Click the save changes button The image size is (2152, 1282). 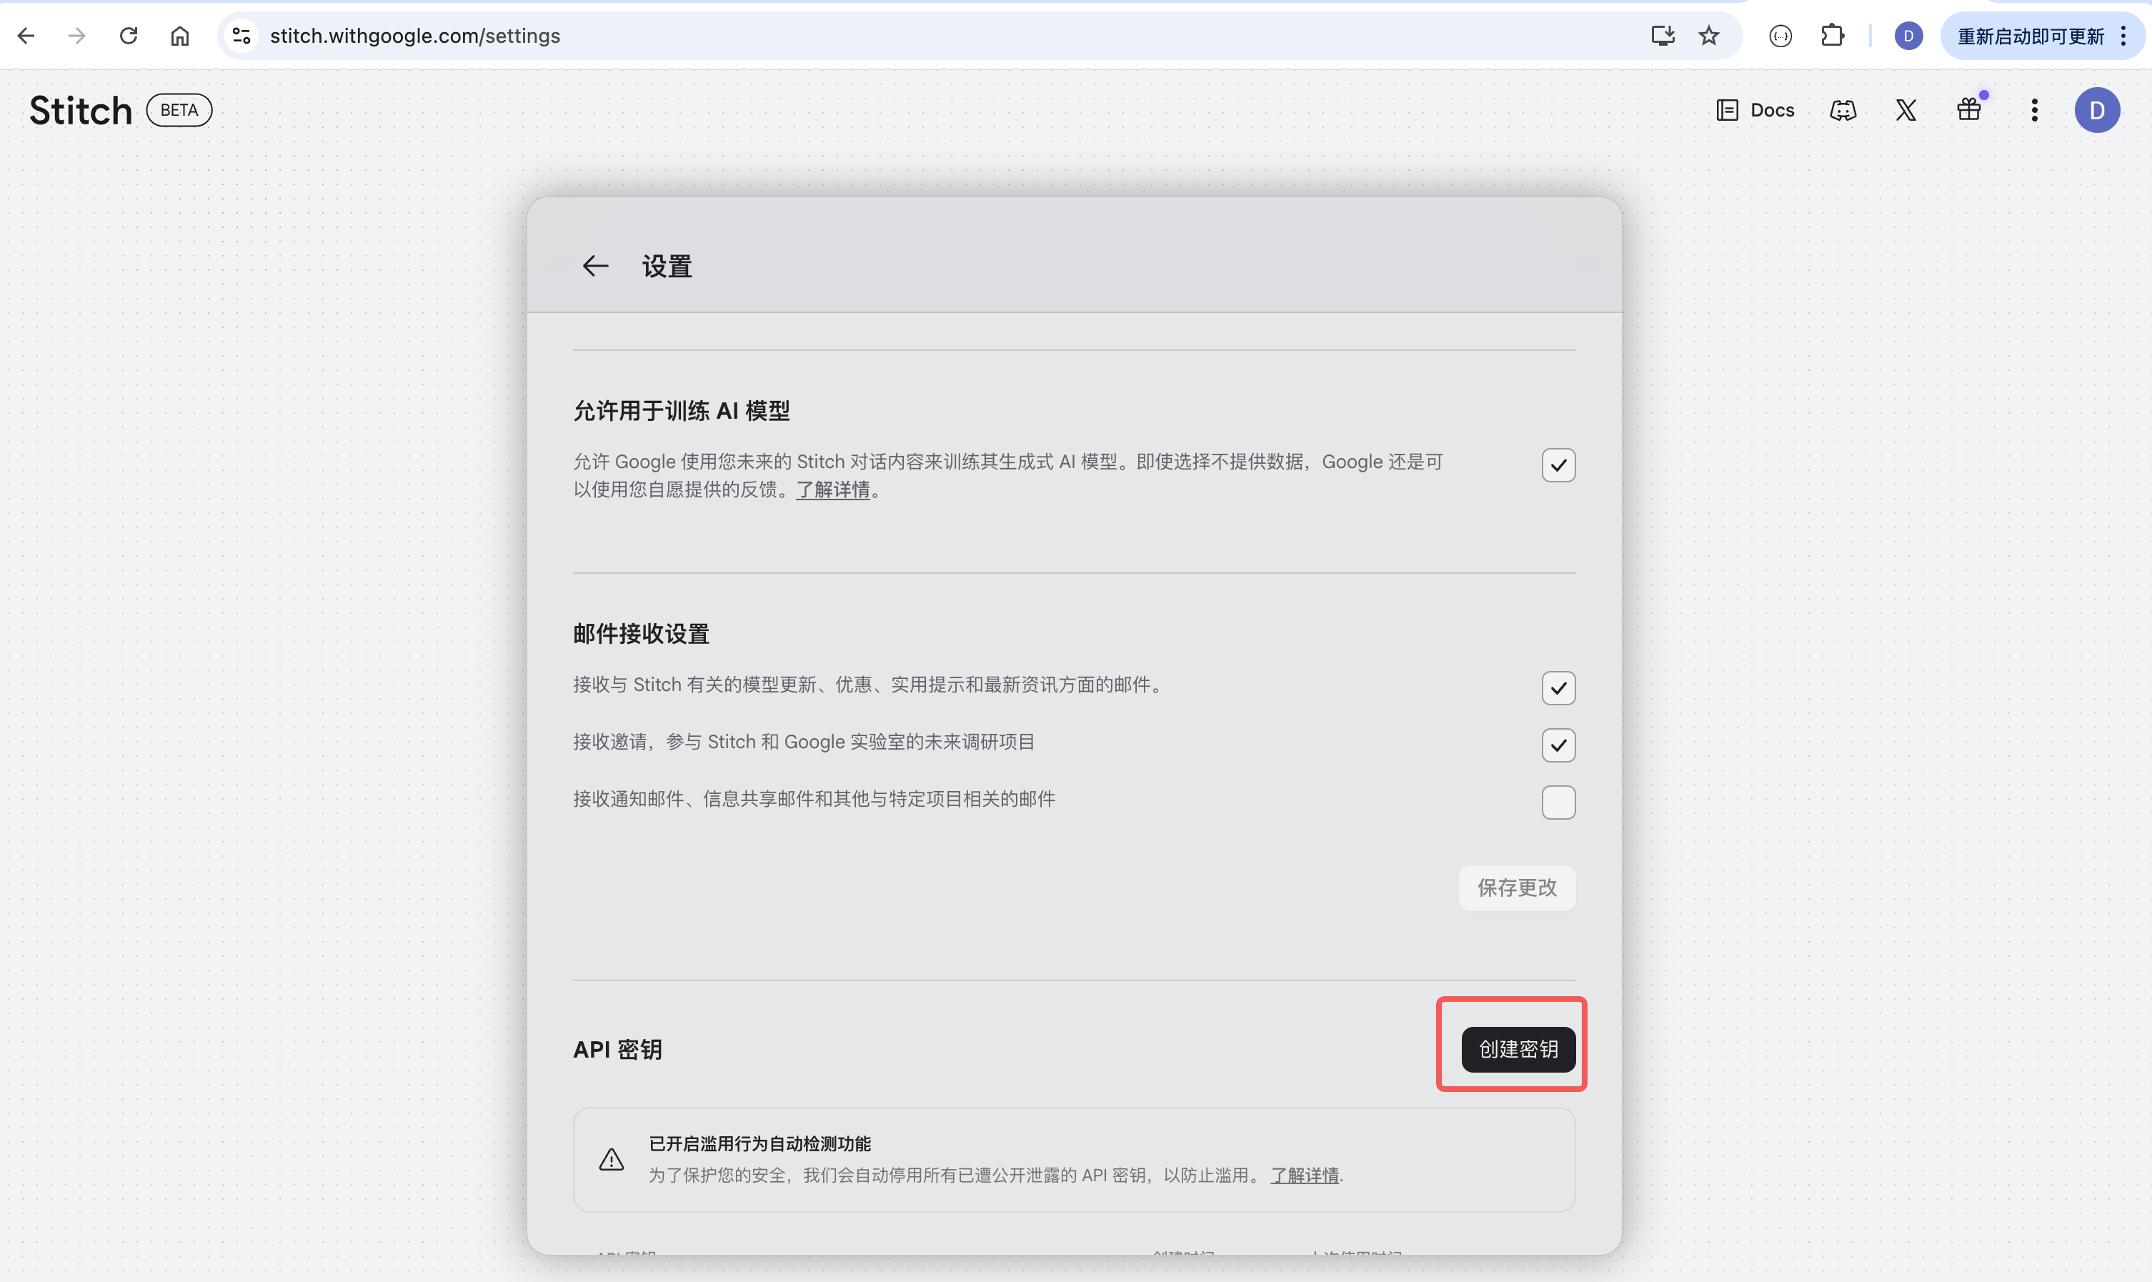1516,888
